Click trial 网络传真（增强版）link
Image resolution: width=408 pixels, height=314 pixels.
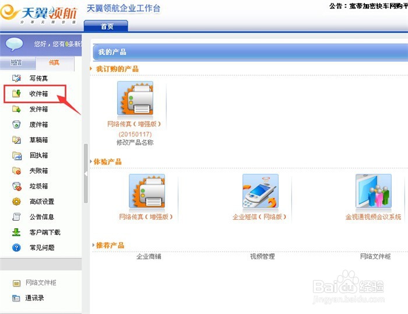pos(146,217)
